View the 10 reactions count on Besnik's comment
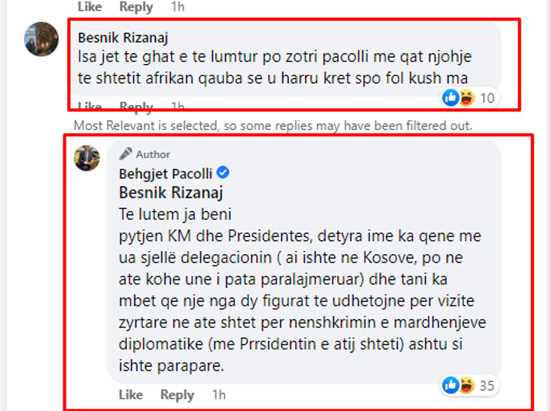Screen dimensions: 550x411 (486, 97)
